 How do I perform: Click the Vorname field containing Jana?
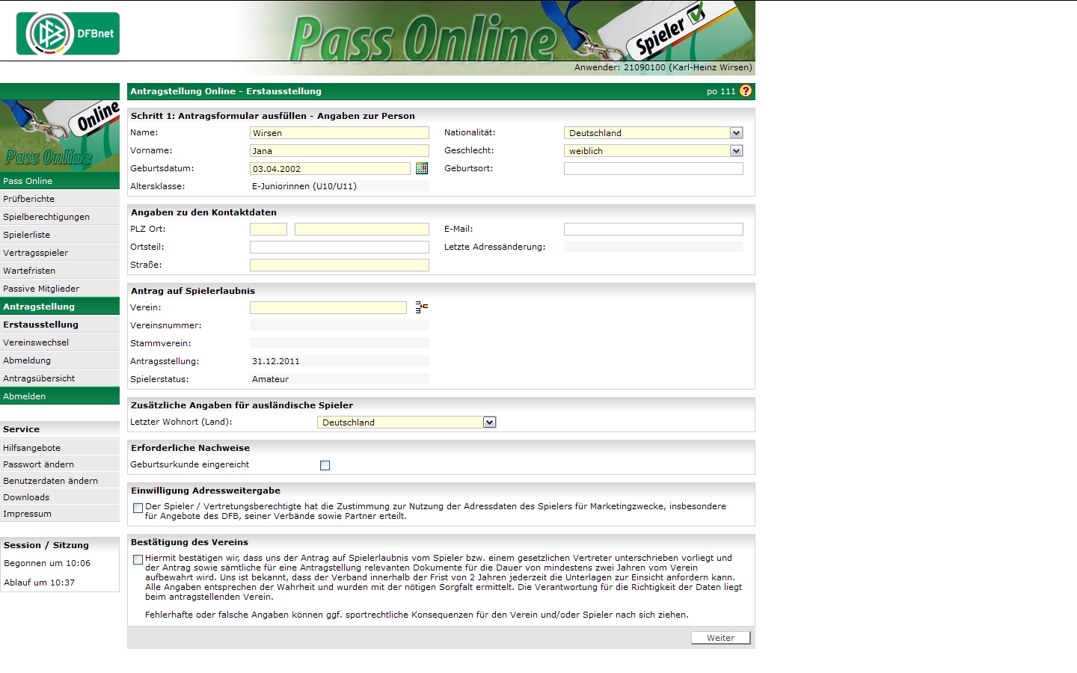point(340,151)
